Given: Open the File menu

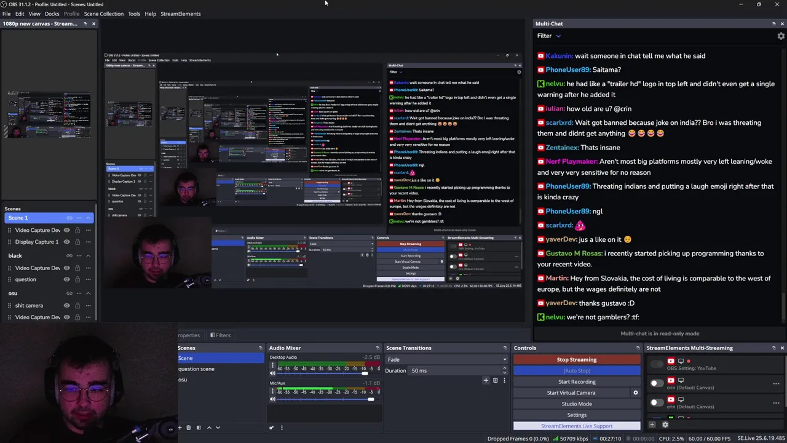Looking at the screenshot, I should [x=6, y=14].
